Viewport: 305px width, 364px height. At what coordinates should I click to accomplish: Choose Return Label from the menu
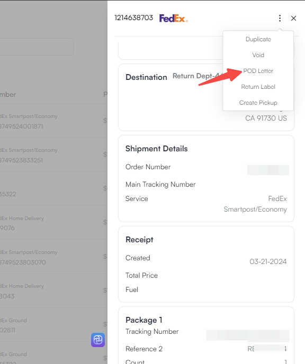point(258,87)
